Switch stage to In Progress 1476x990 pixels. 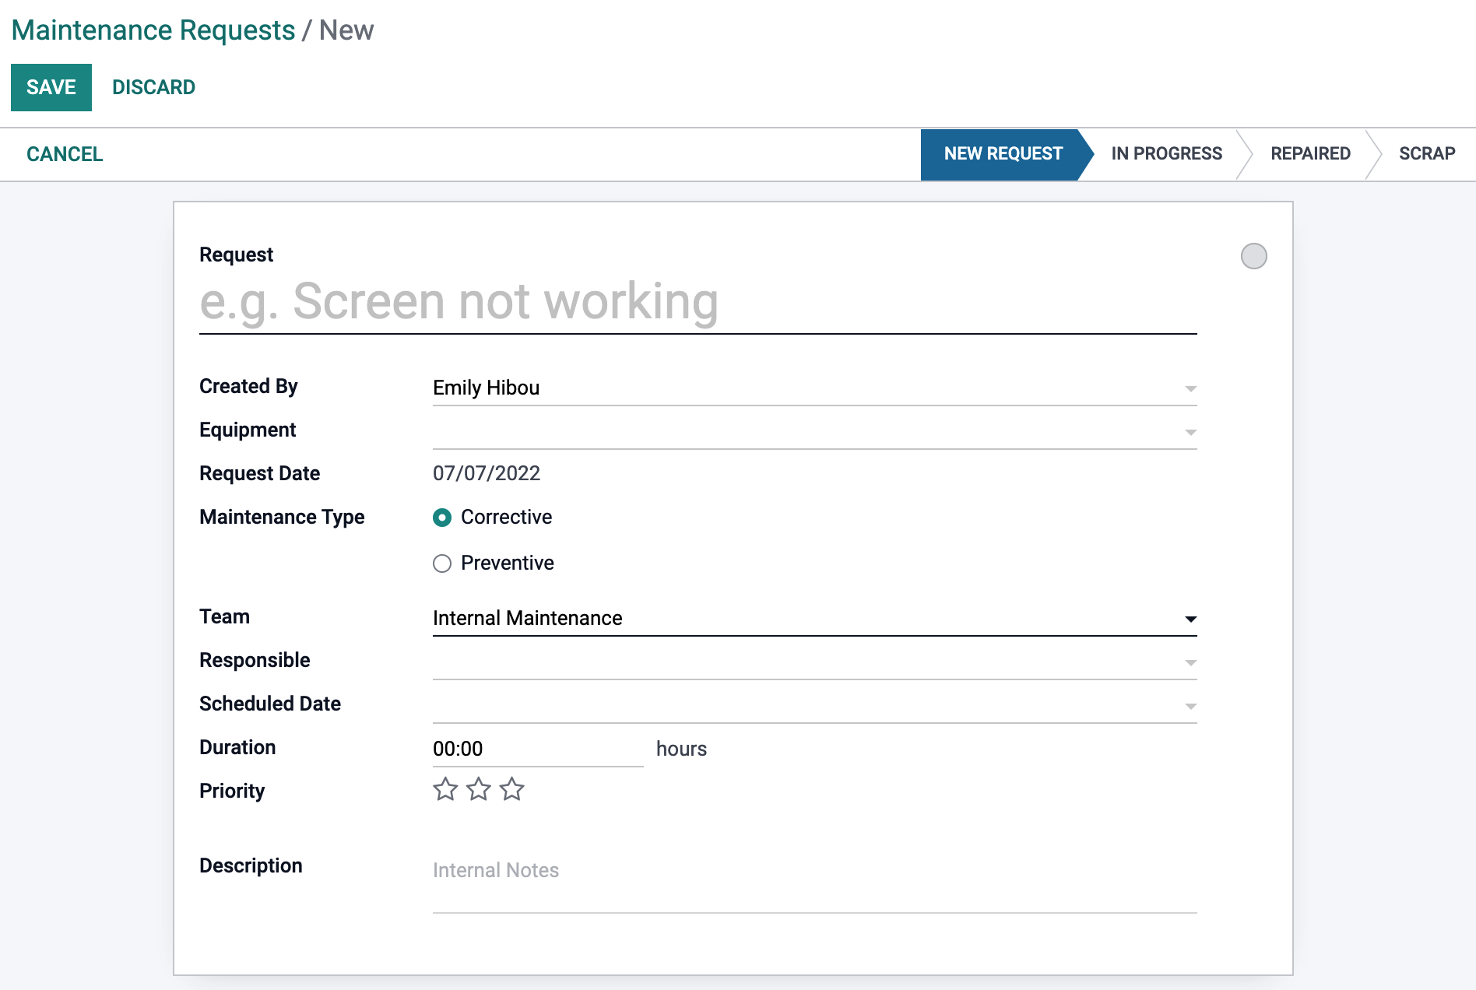click(x=1166, y=154)
